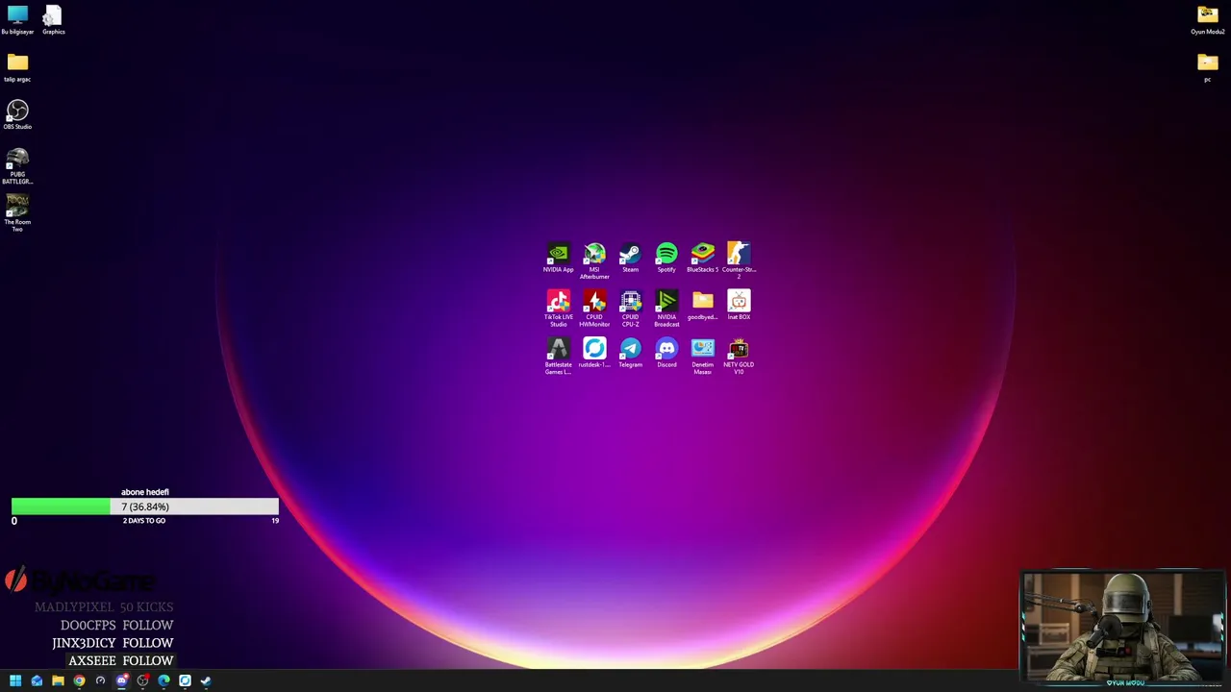
Task: Open the Telegram desktop shortcut
Action: coord(630,353)
